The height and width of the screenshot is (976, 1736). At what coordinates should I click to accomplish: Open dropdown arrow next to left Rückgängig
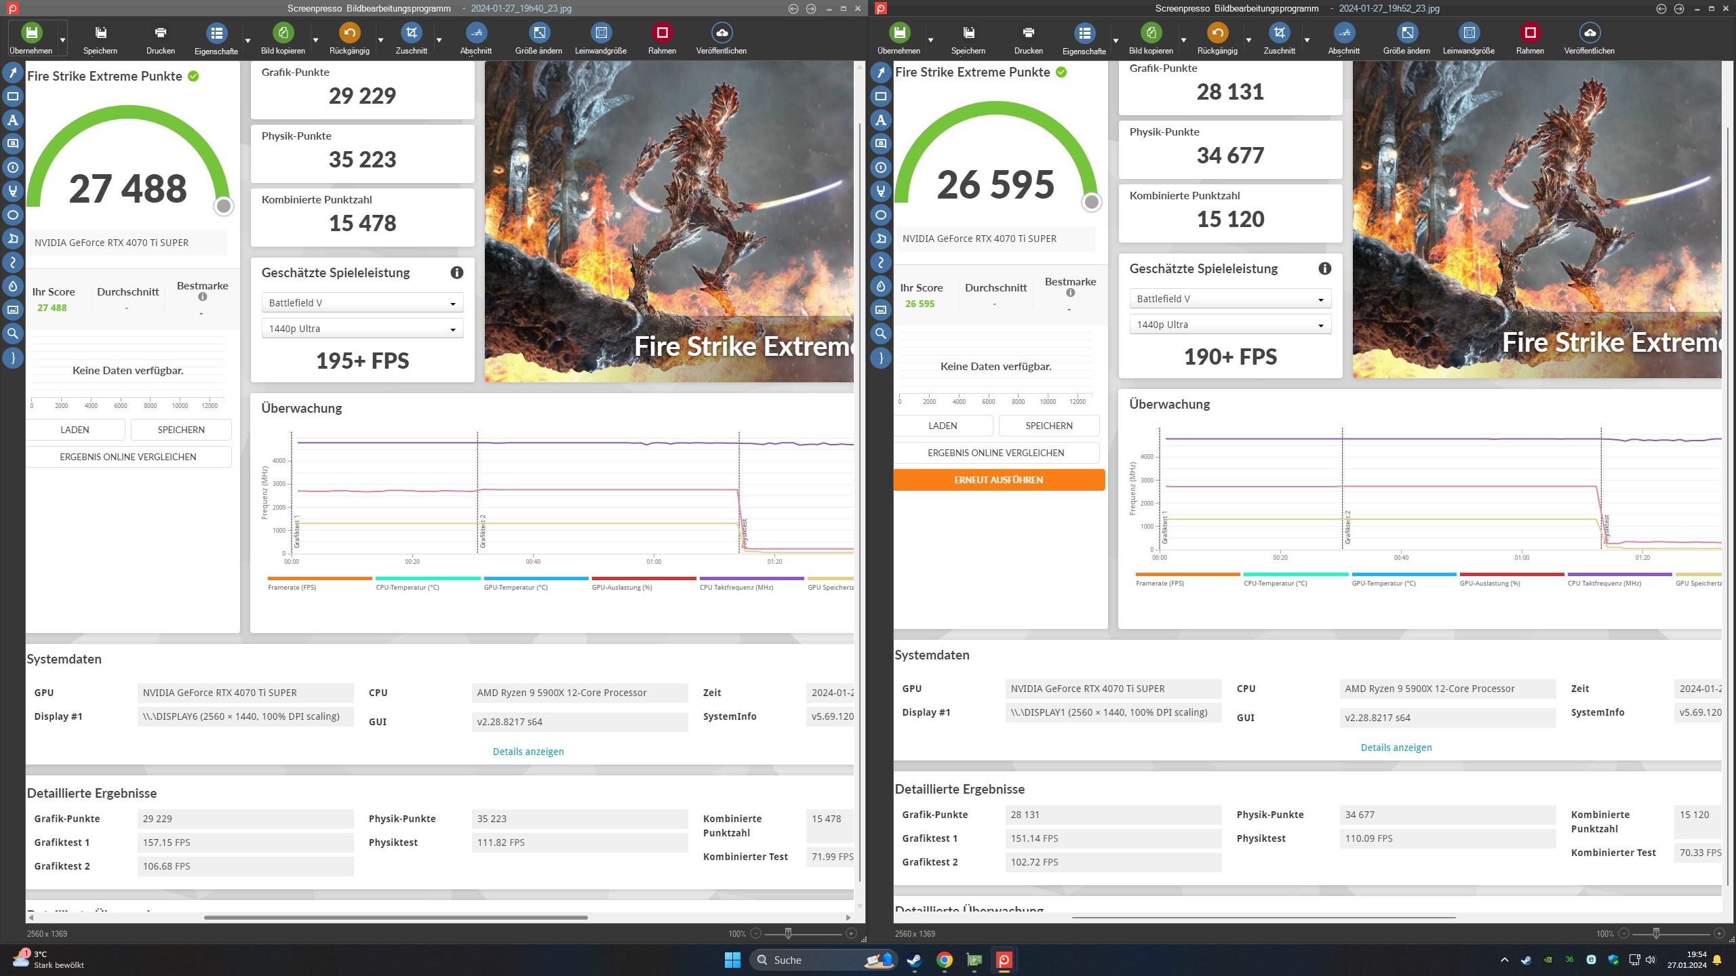pos(380,40)
